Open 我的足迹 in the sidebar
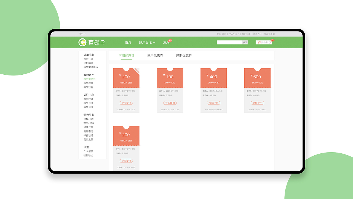Screen dimensions: 353x199 (x=89, y=103)
